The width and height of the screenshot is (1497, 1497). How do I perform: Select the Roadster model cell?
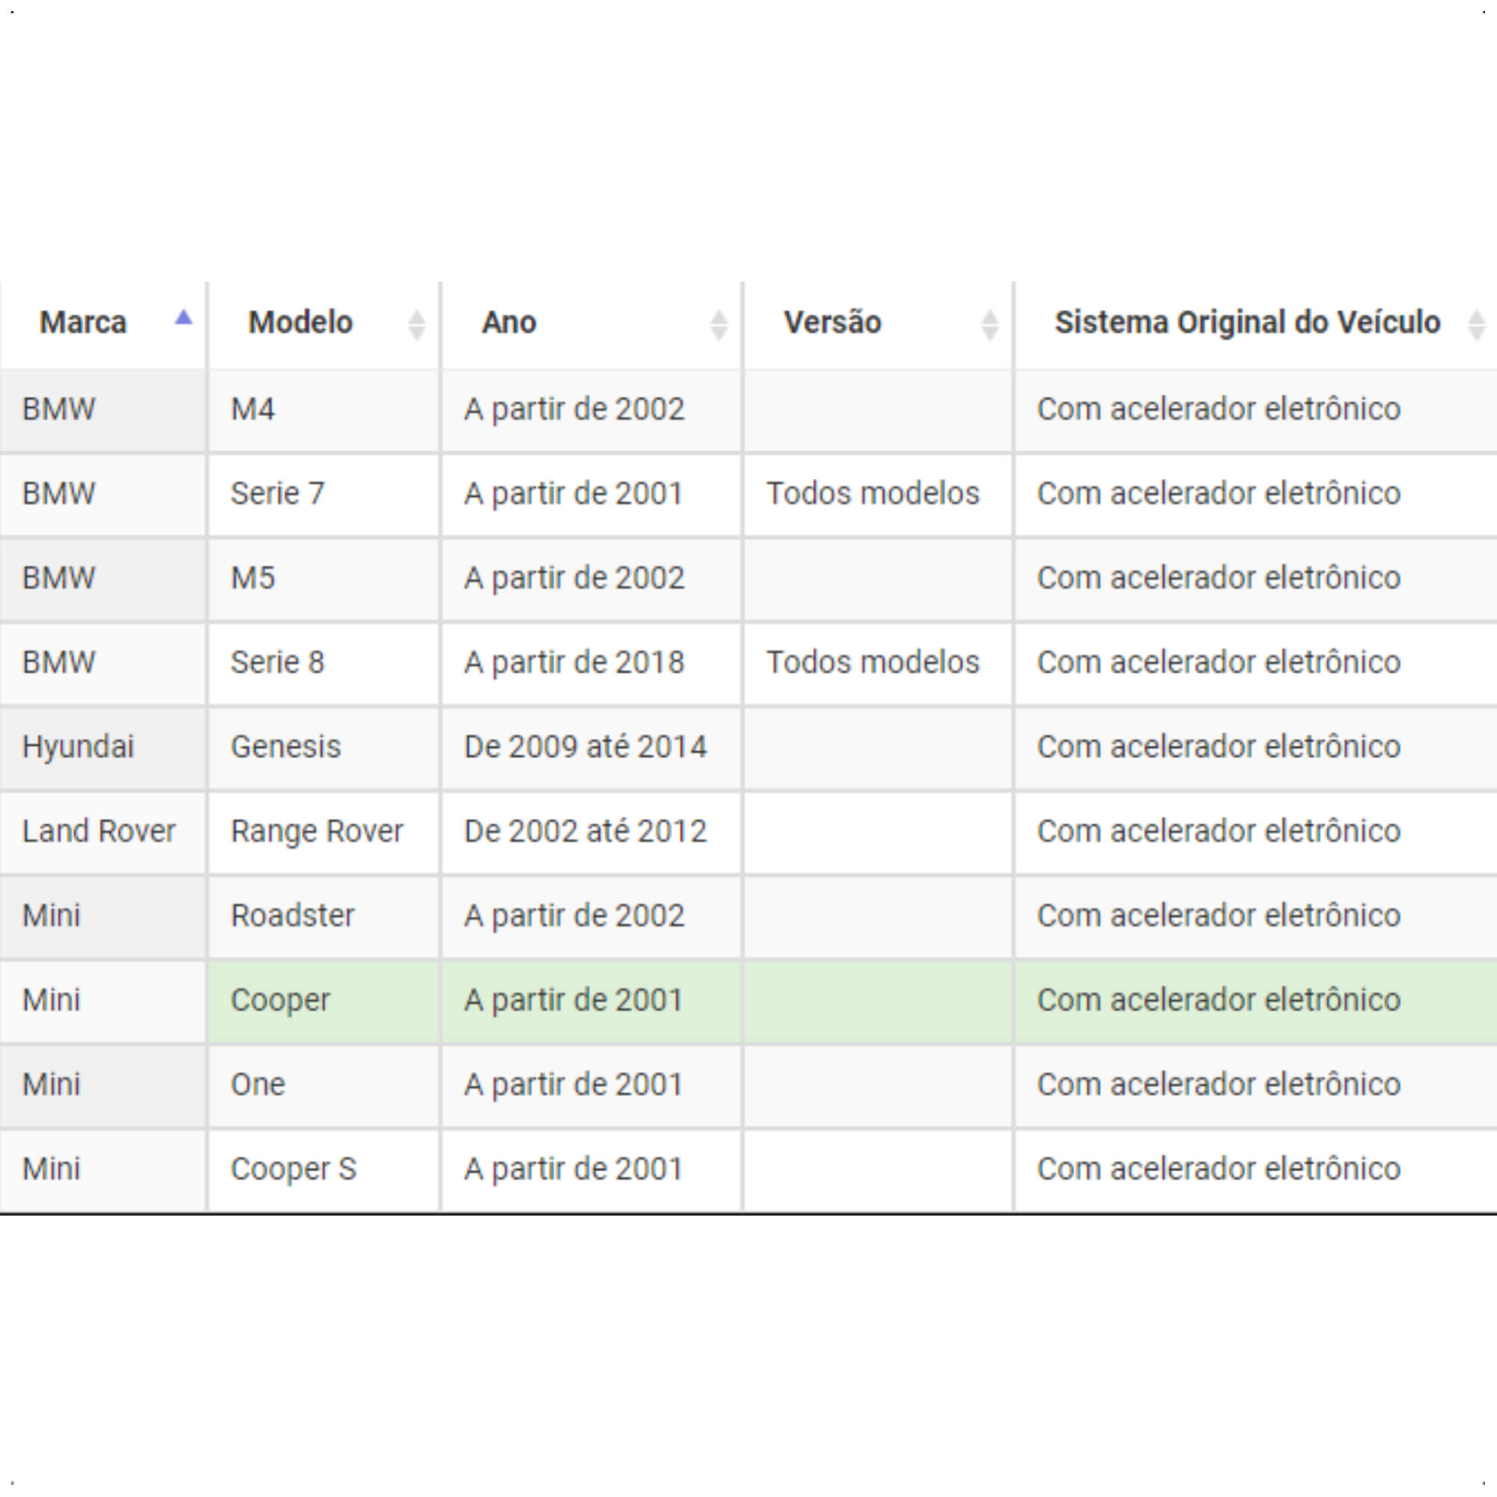point(324,917)
